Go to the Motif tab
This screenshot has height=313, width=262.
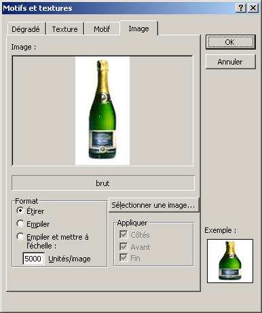click(x=102, y=29)
